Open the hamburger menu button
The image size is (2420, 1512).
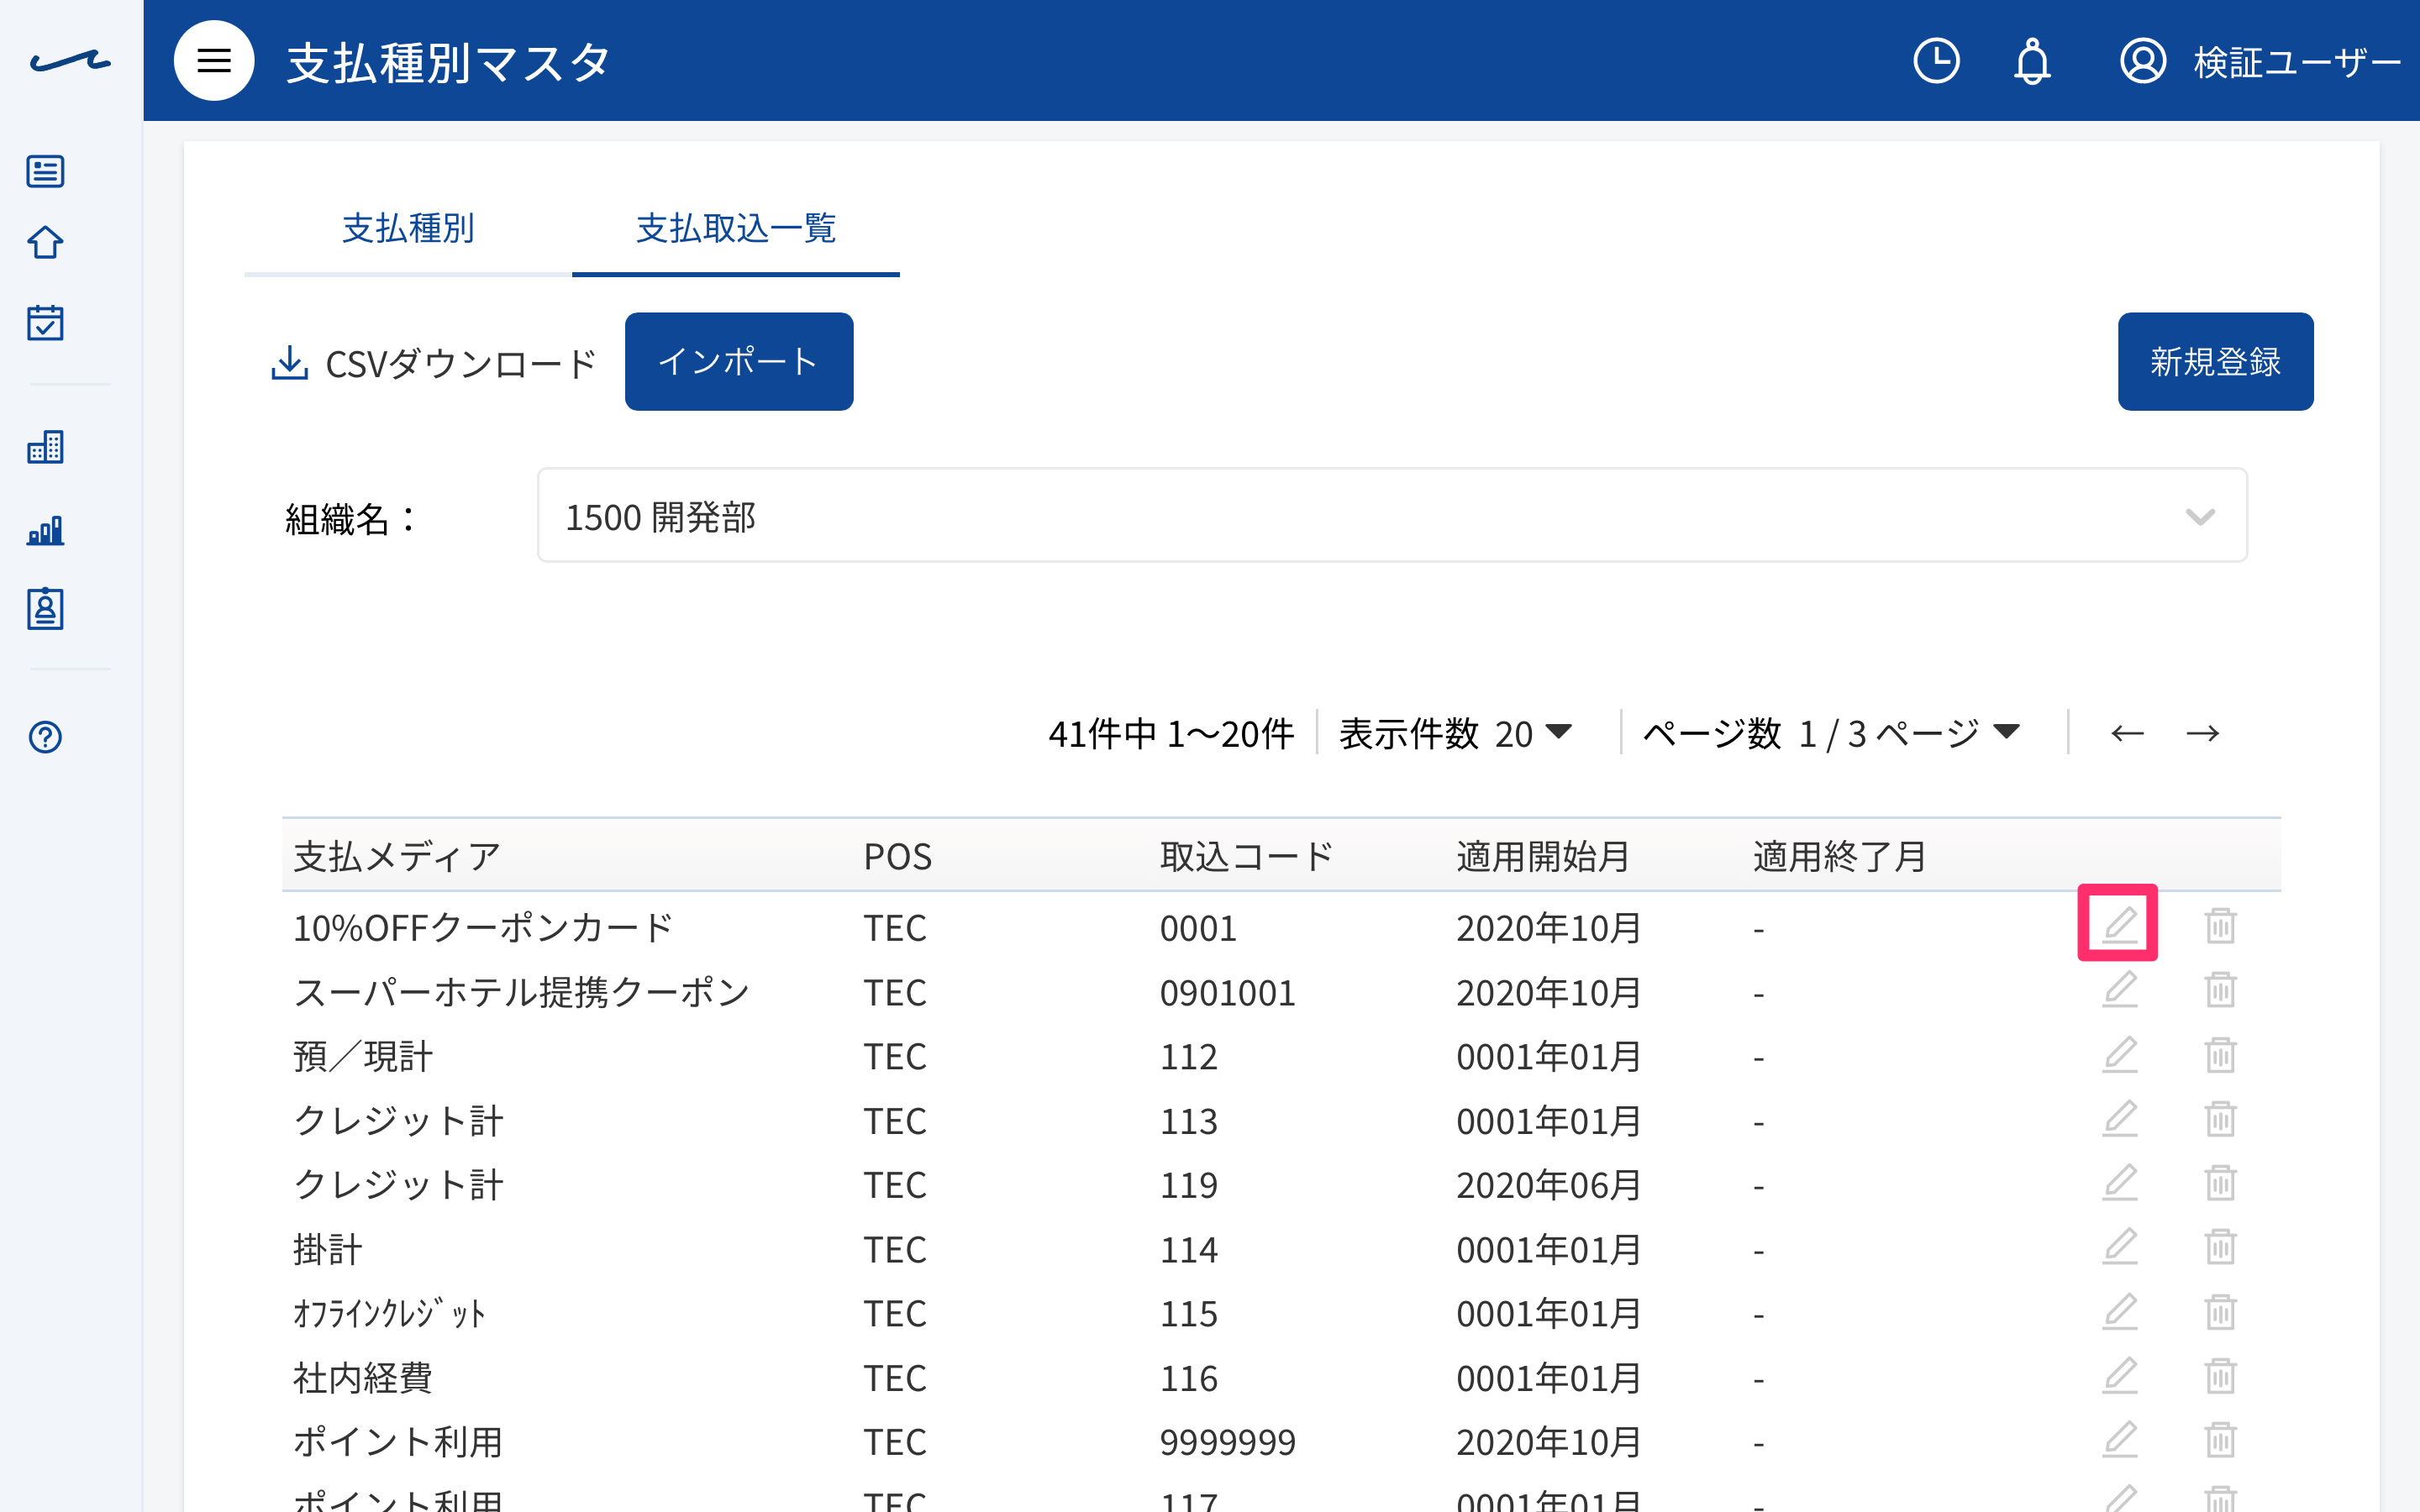214,61
